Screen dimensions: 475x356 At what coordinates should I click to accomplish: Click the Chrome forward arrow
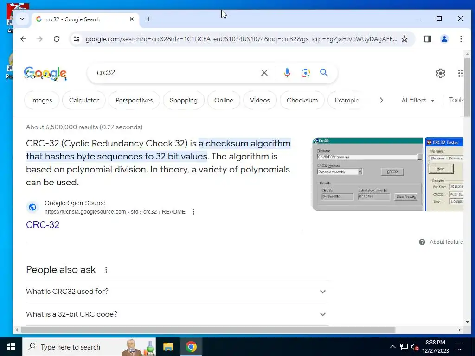40,39
